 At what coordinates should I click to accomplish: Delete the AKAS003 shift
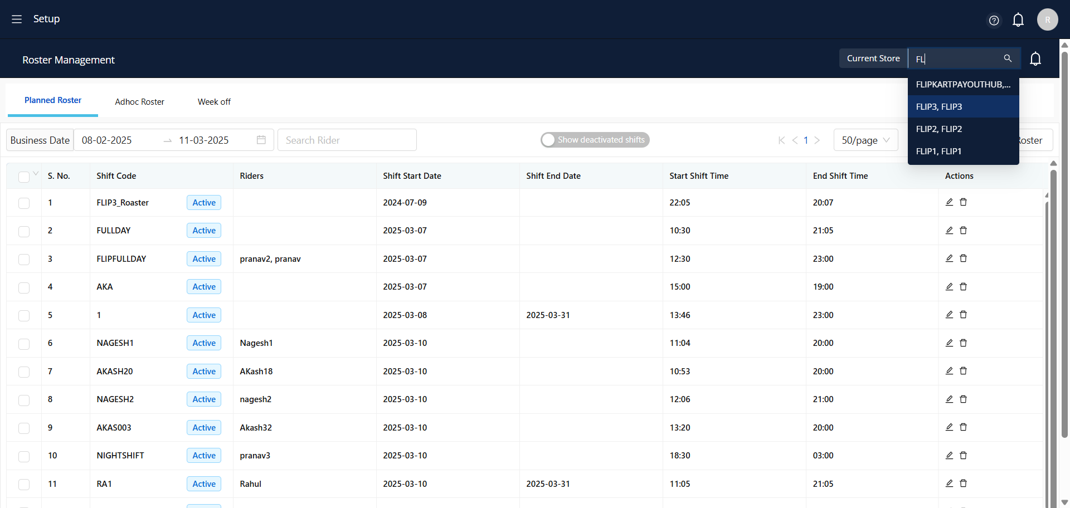(963, 427)
